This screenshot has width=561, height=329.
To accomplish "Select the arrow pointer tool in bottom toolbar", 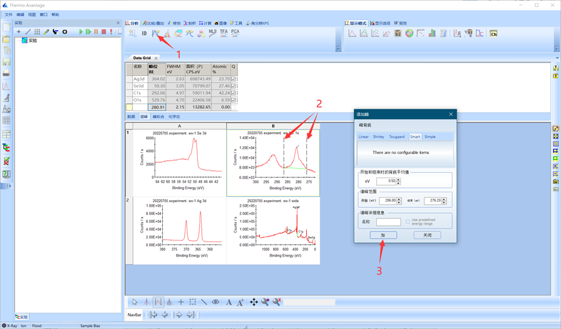I will (135, 302).
